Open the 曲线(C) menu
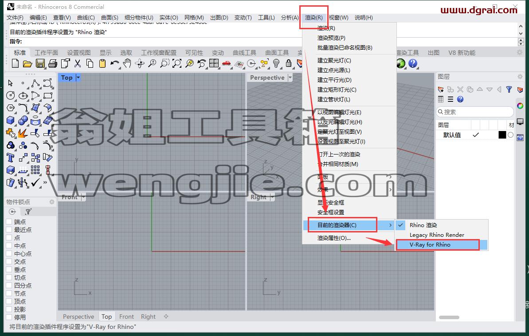This screenshot has height=336, width=529. click(86, 18)
